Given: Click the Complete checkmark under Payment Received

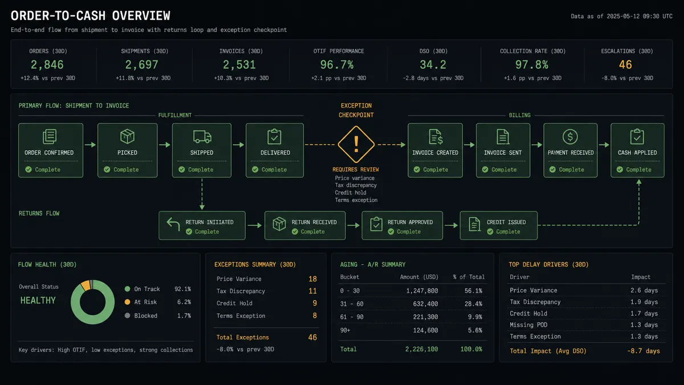Looking at the screenshot, I should [x=552, y=169].
